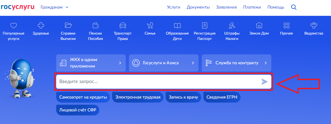The height and width of the screenshot is (124, 331).
Task: Click the search magnifier icon in header
Action: (294, 7)
